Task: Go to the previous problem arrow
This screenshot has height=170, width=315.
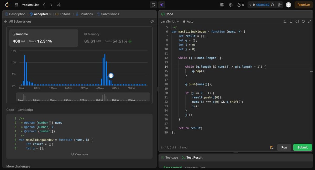Action: (44, 5)
